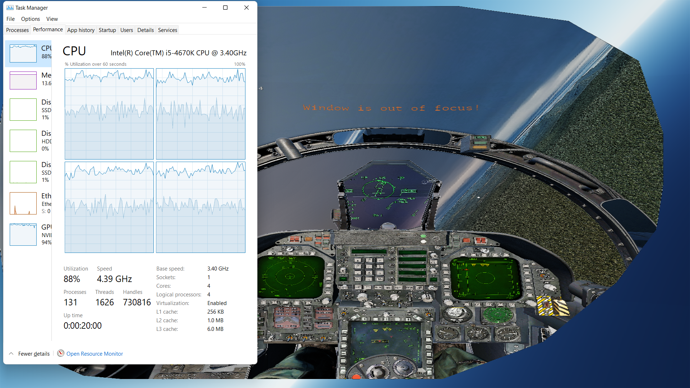Maximize the Task Manager window
Screen dimensions: 690x388
(x=225, y=8)
